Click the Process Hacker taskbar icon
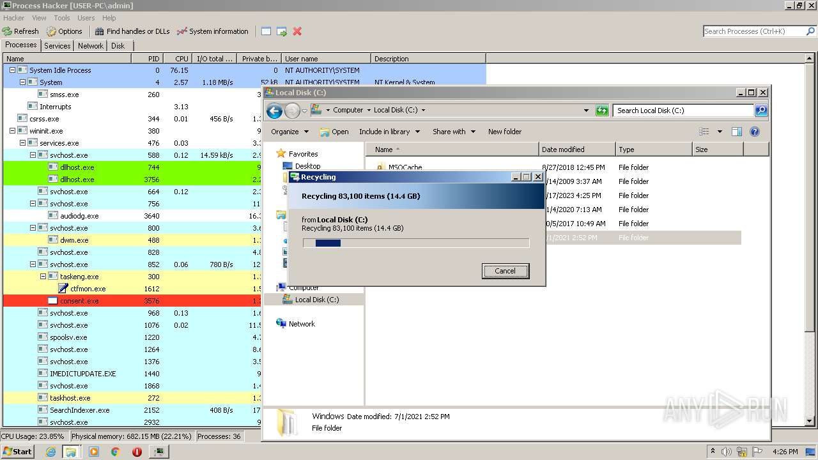The height and width of the screenshot is (460, 818). click(159, 452)
